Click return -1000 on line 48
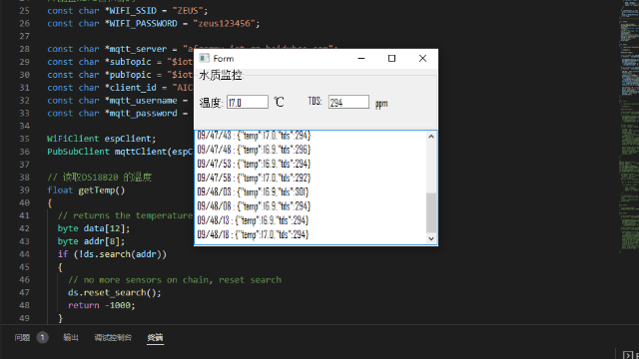 102,306
